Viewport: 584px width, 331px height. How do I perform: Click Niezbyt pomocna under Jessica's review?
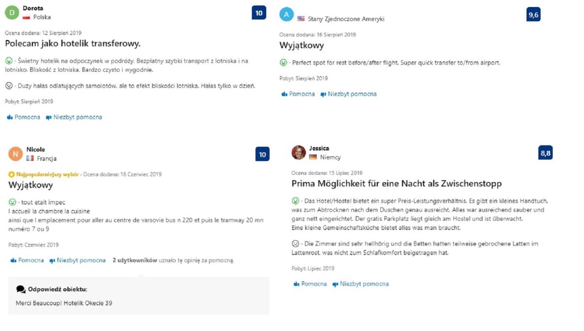[360, 284]
